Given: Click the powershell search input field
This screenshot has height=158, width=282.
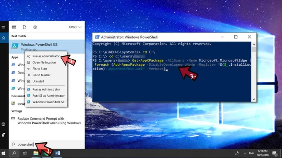Looking at the screenshot, I should (47, 144).
